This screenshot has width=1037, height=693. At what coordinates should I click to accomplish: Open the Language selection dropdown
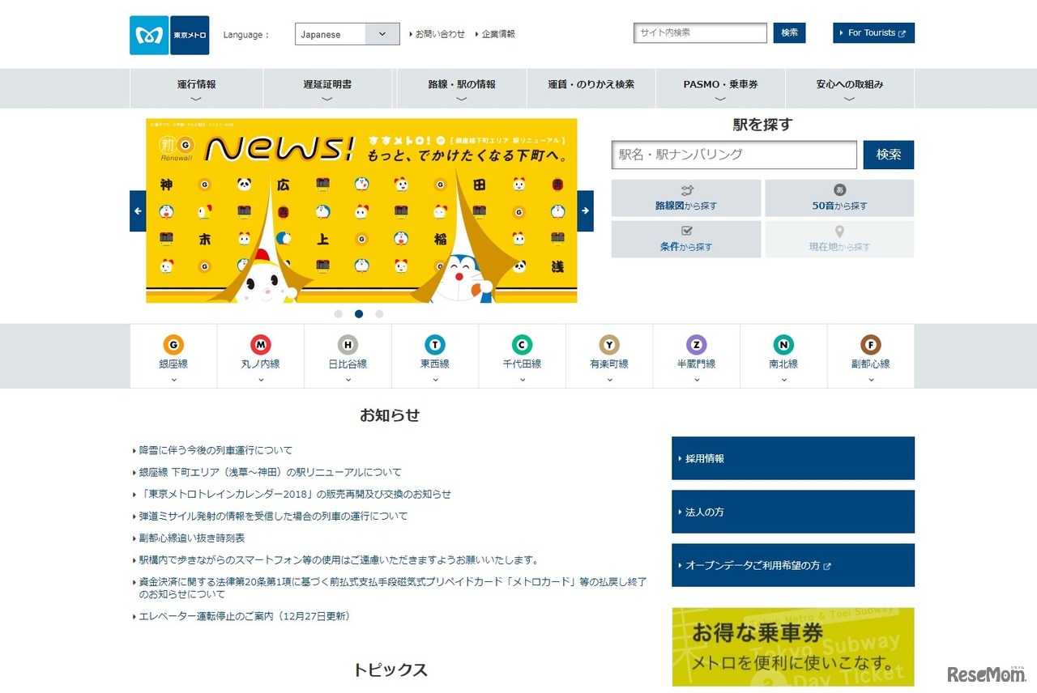coord(347,34)
